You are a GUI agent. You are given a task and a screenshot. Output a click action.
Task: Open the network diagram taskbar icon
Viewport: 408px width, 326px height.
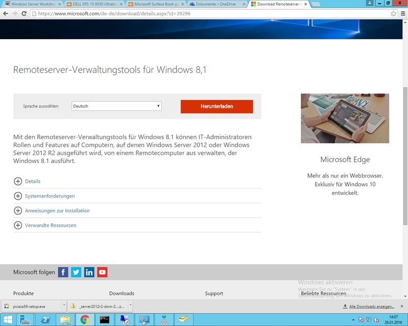point(164,319)
